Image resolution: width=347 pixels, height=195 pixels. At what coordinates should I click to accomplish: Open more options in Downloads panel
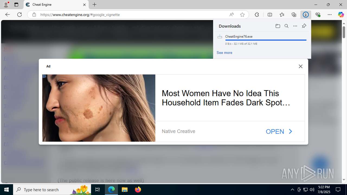click(x=295, y=26)
